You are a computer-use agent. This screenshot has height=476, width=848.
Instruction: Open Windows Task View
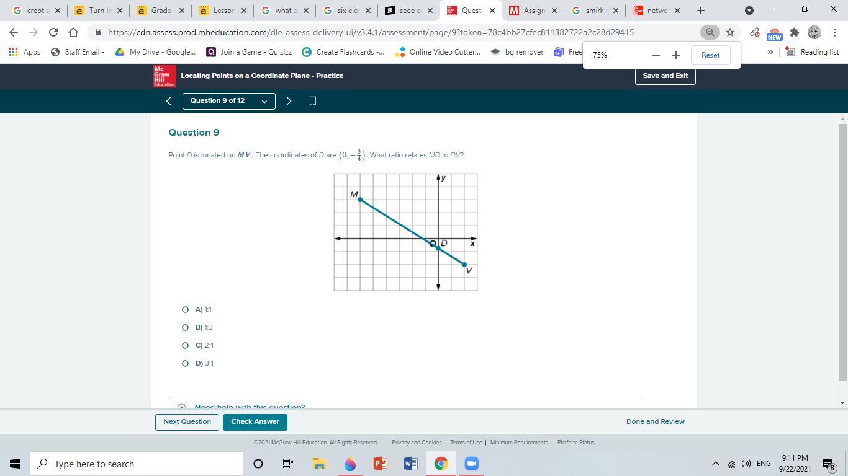pos(288,464)
